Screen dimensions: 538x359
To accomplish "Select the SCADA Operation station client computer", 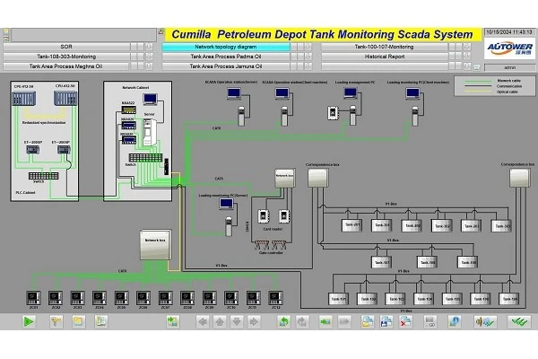I will [x=282, y=93].
